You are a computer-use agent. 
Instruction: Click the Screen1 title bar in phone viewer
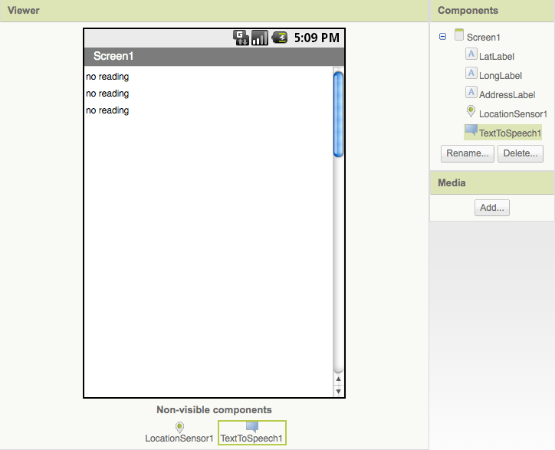point(214,56)
